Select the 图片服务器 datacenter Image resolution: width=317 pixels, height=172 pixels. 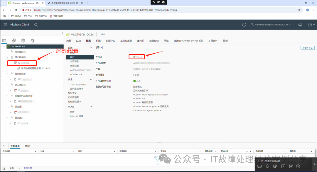20,74
